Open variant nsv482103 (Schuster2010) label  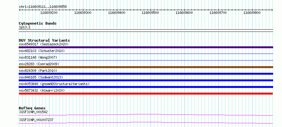(42, 51)
